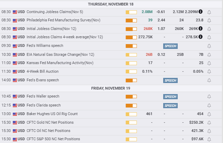Click US flag icon beside CFTC Oil row
The width and height of the screenshot is (223, 143).
point(15,131)
